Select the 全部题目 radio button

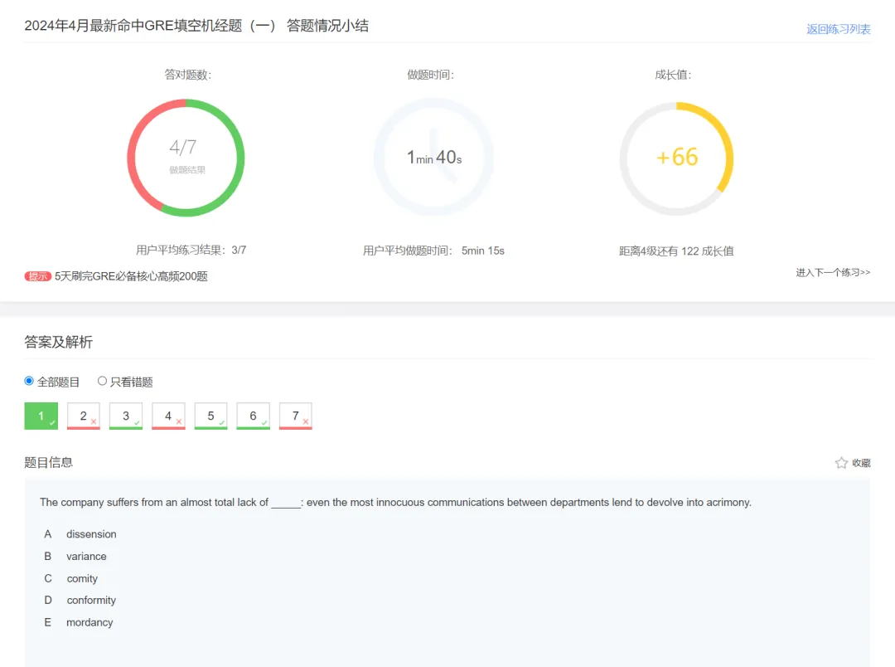(x=29, y=382)
